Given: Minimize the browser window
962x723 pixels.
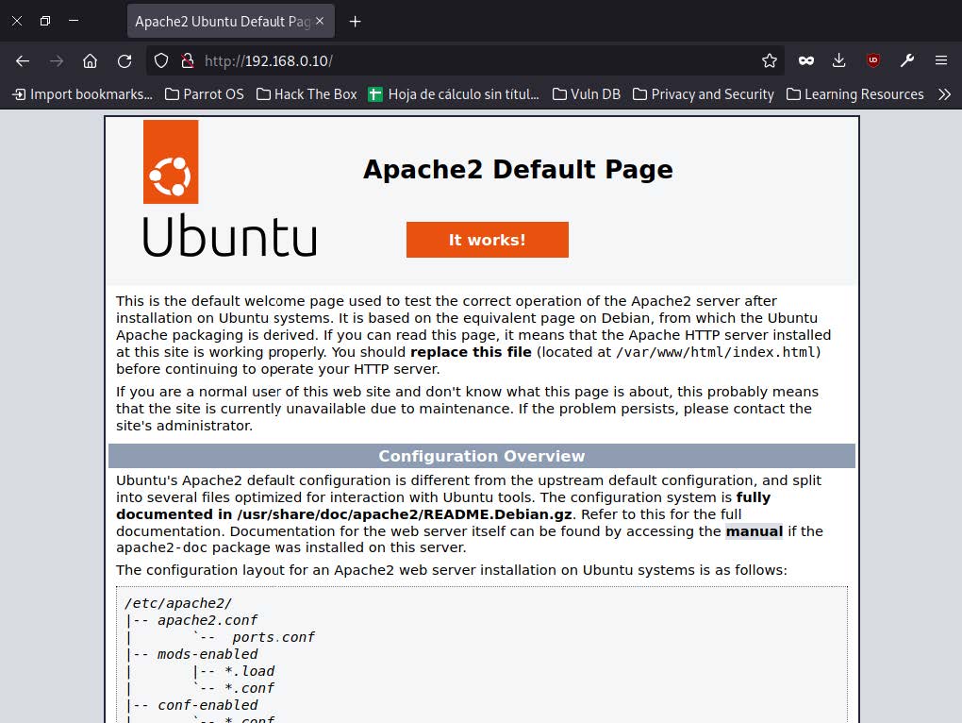Looking at the screenshot, I should tap(74, 21).
